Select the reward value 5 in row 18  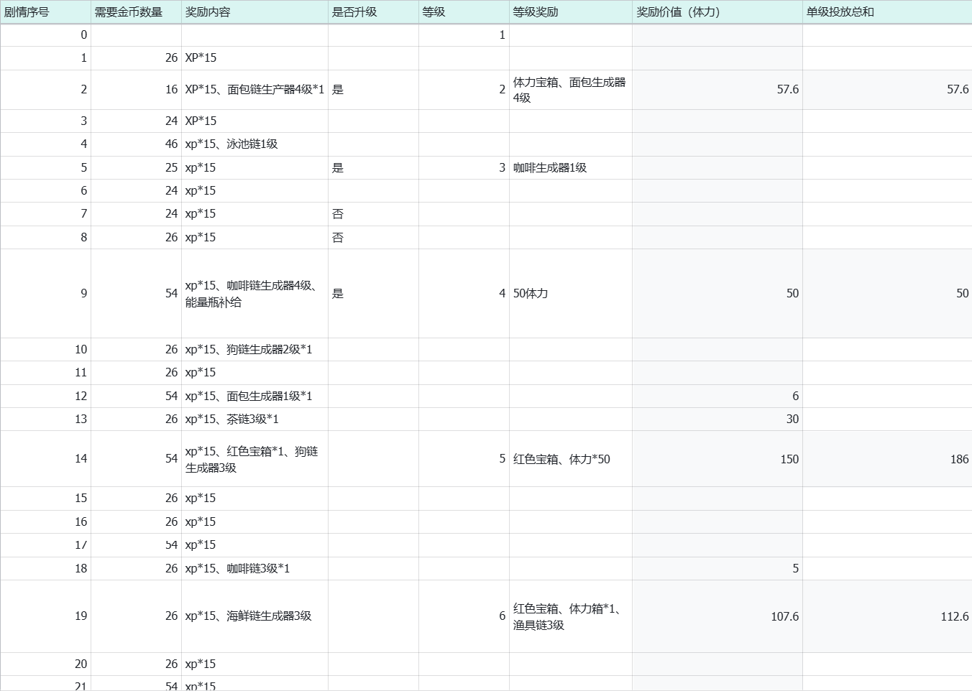pyautogui.click(x=717, y=569)
